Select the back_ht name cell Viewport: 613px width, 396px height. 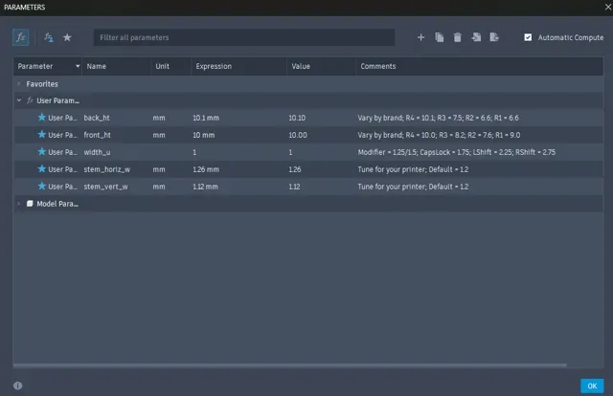click(x=97, y=118)
